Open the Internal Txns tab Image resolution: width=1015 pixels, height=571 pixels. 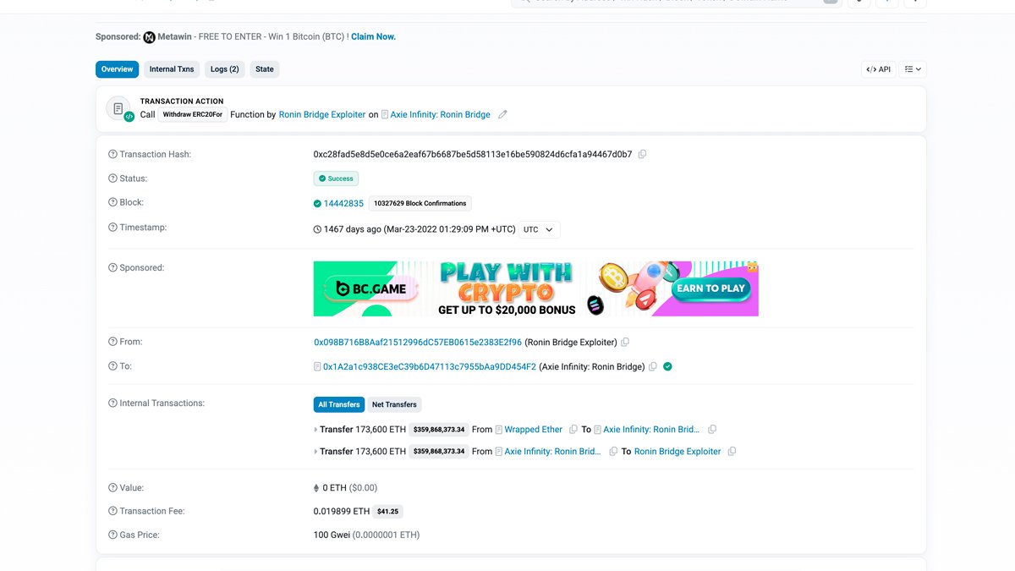172,69
